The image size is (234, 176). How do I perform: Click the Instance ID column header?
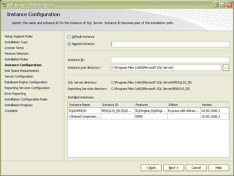[117, 105]
